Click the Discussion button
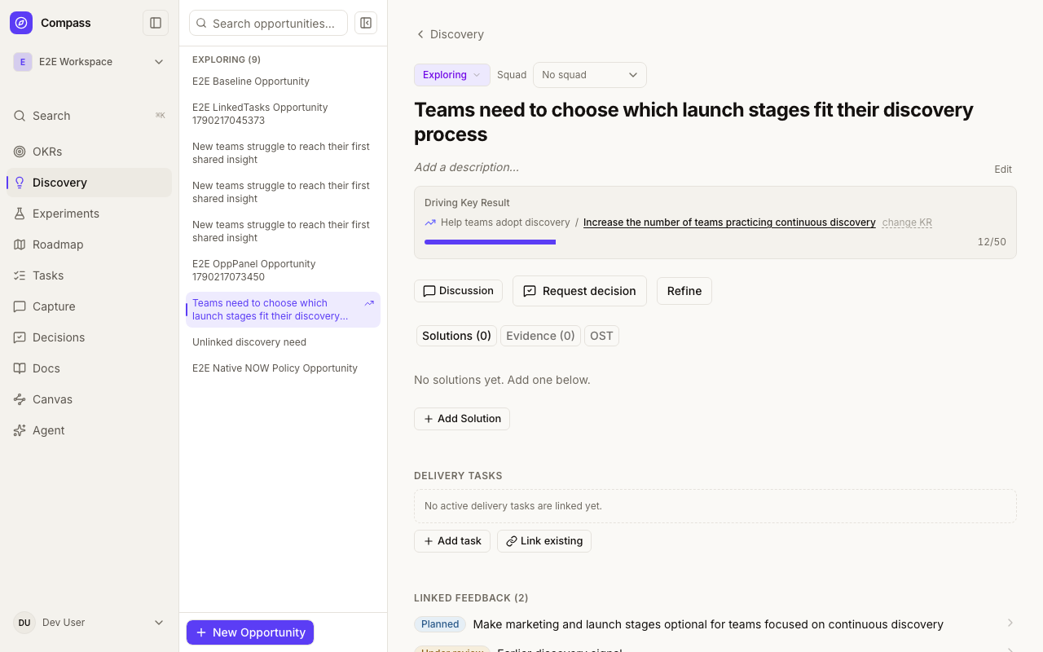 (x=458, y=291)
